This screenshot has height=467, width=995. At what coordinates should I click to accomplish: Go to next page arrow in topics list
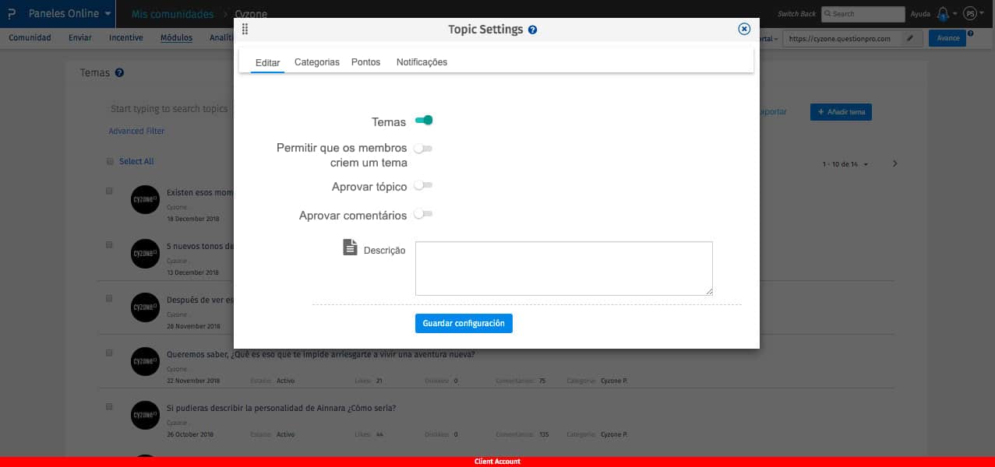[895, 164]
